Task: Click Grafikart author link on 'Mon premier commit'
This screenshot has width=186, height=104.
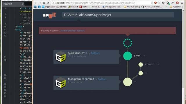Action: 102,79
